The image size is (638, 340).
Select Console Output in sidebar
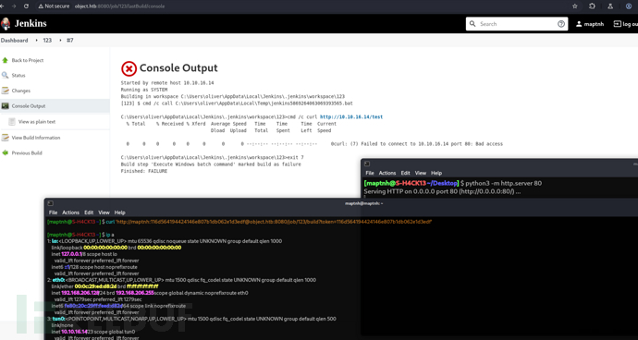(x=29, y=106)
